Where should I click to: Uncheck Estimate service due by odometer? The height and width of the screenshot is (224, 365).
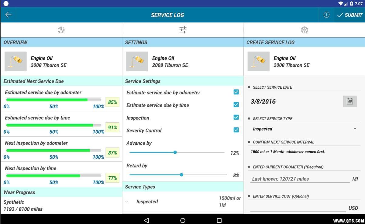[x=236, y=92]
